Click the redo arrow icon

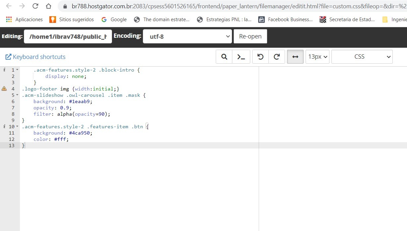point(277,57)
